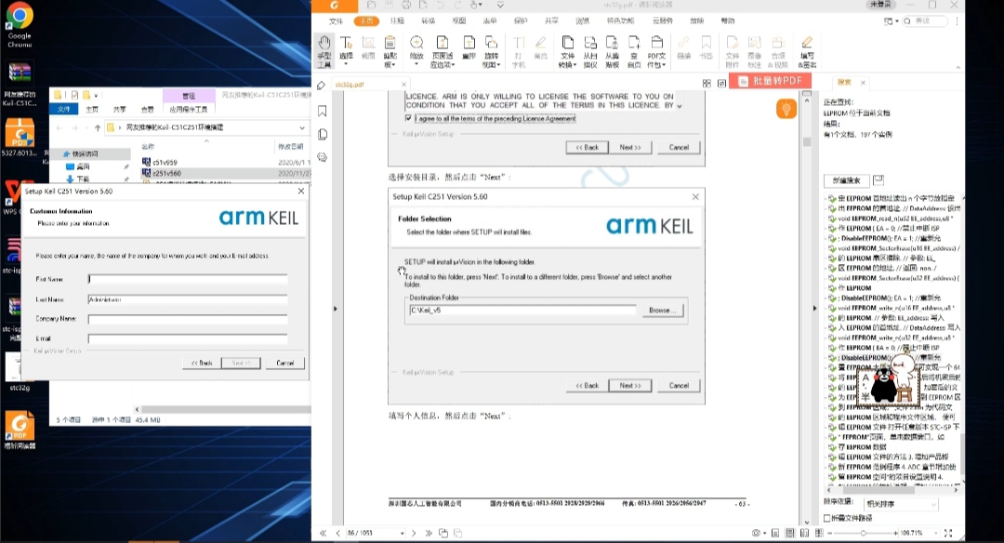Click Back in the Keil setup dialog
Viewport: 1004px width, 543px height.
point(202,363)
